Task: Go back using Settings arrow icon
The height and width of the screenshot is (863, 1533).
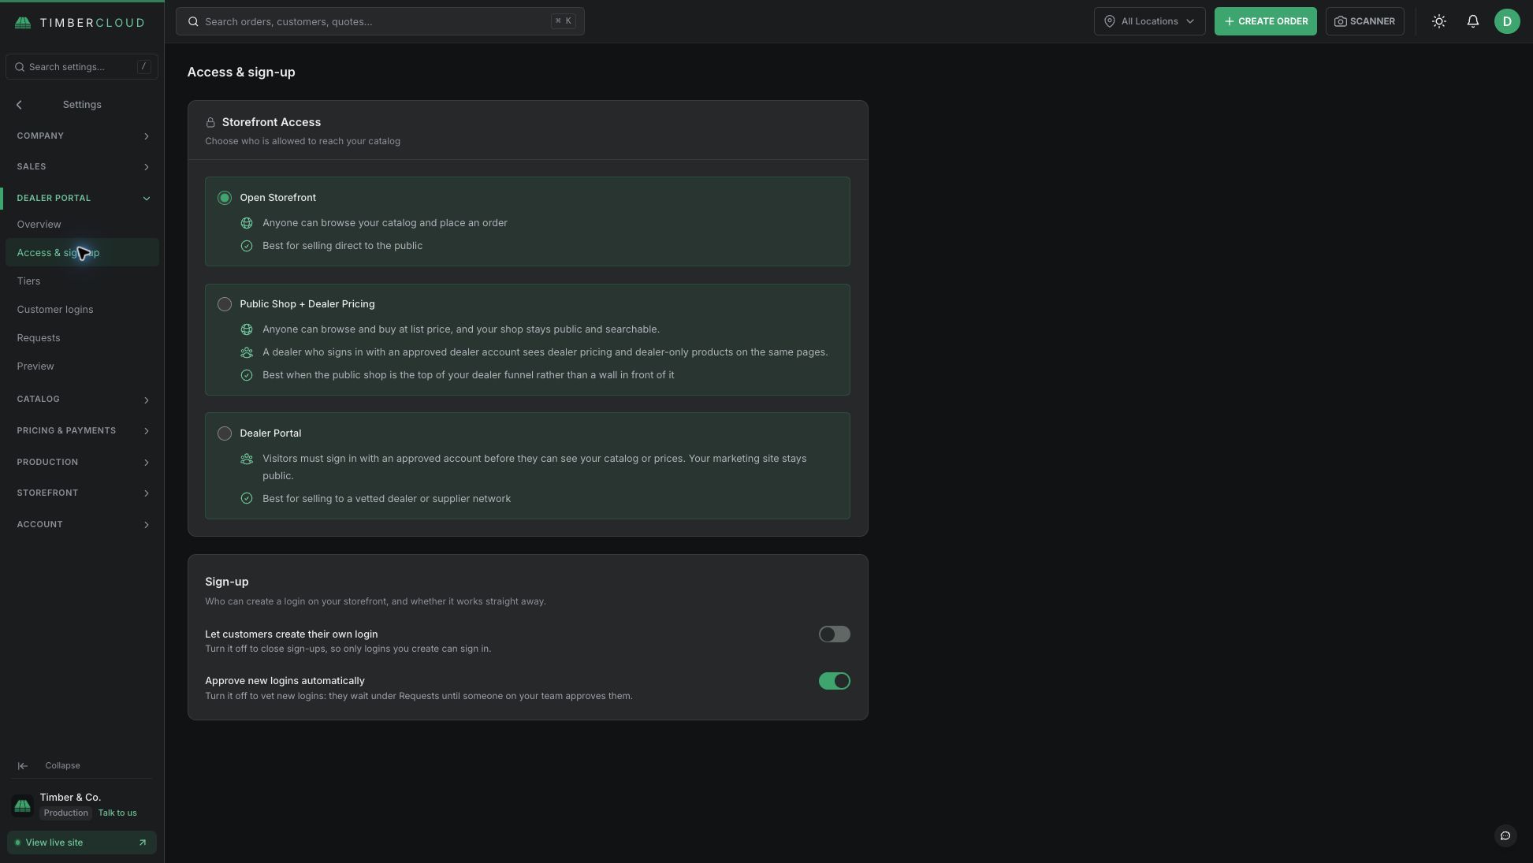Action: [19, 105]
